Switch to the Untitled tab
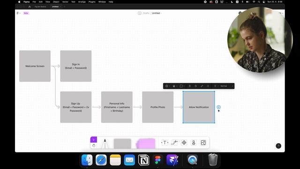 pyautogui.click(x=55, y=7)
